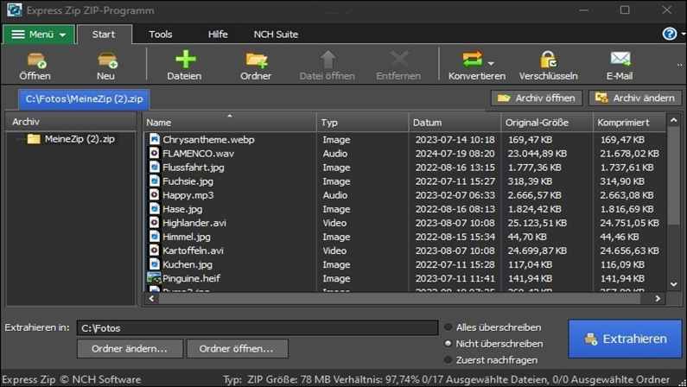
Task: Click file icon next to Chrysantheme.webp
Action: pos(154,139)
